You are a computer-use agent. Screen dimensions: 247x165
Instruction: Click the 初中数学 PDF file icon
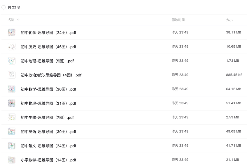(x=12, y=89)
